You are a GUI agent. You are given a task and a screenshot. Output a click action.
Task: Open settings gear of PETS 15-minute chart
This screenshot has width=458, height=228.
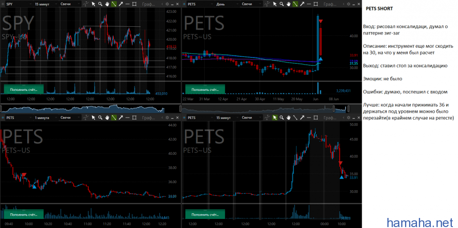pyautogui.click(x=348, y=118)
